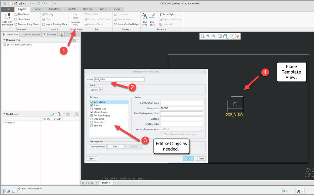Screen dimensions: 314x195
Task: Open the Line Style tool
Action: (152, 19)
